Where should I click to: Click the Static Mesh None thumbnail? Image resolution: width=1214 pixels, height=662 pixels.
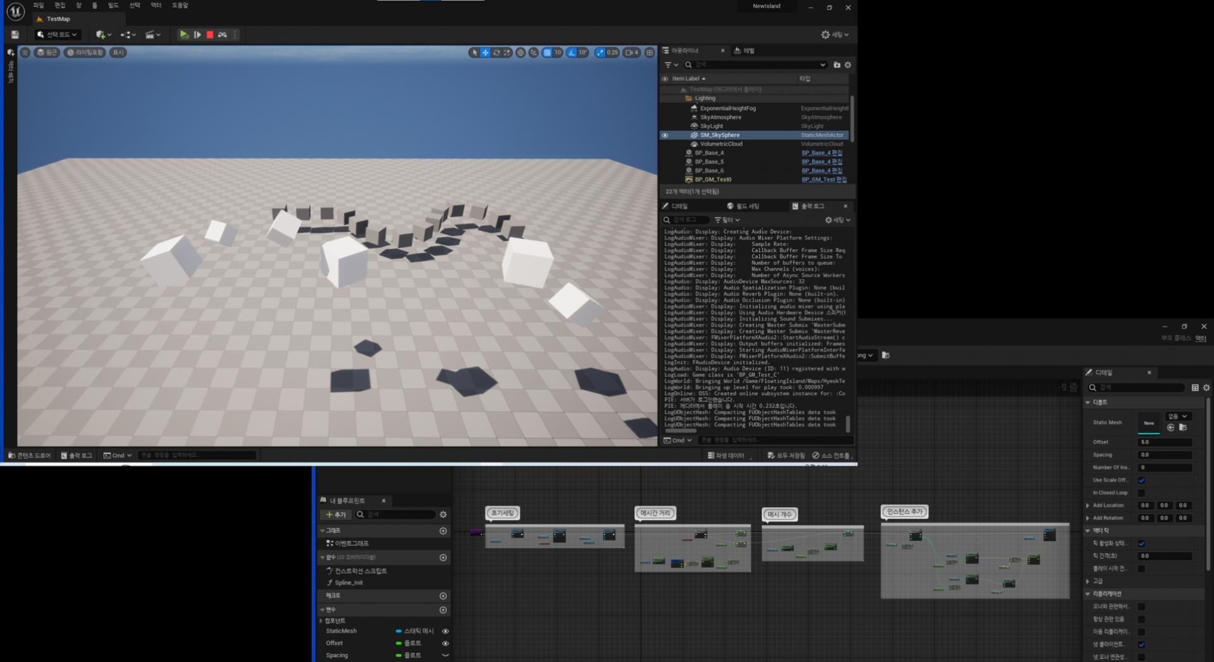tap(1149, 423)
